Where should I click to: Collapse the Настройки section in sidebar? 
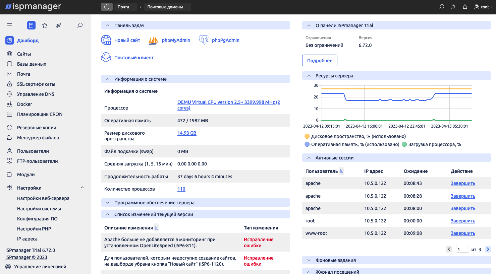82,188
